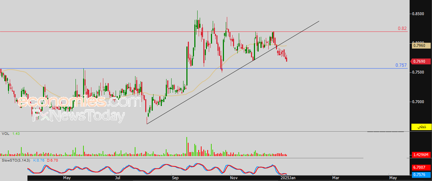Screen dimensions: 432x181
Task: Click the blue 0.7576 stochastic value tag
Action: pyautogui.click(x=421, y=175)
